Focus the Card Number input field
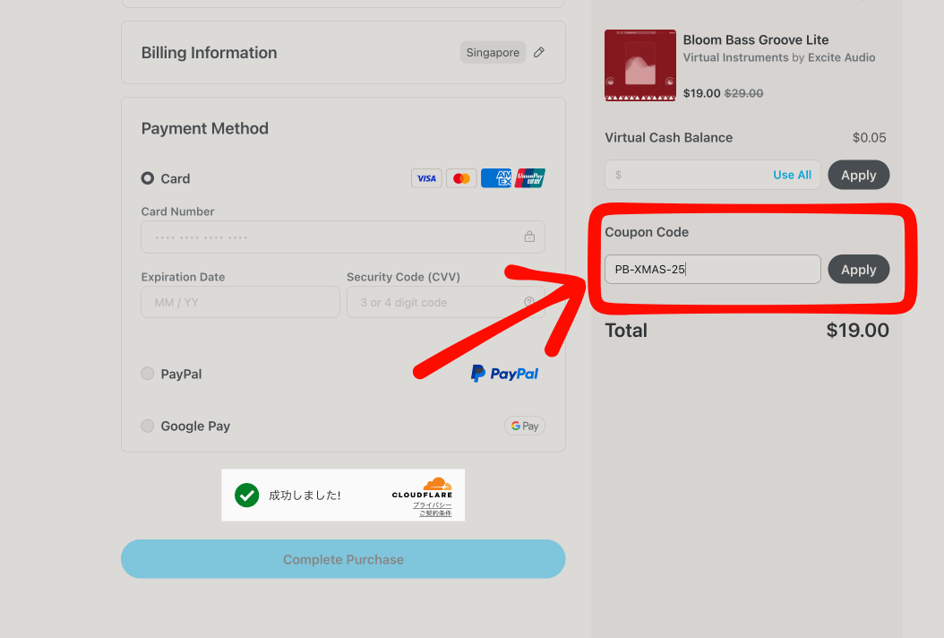The height and width of the screenshot is (638, 944). (331, 237)
